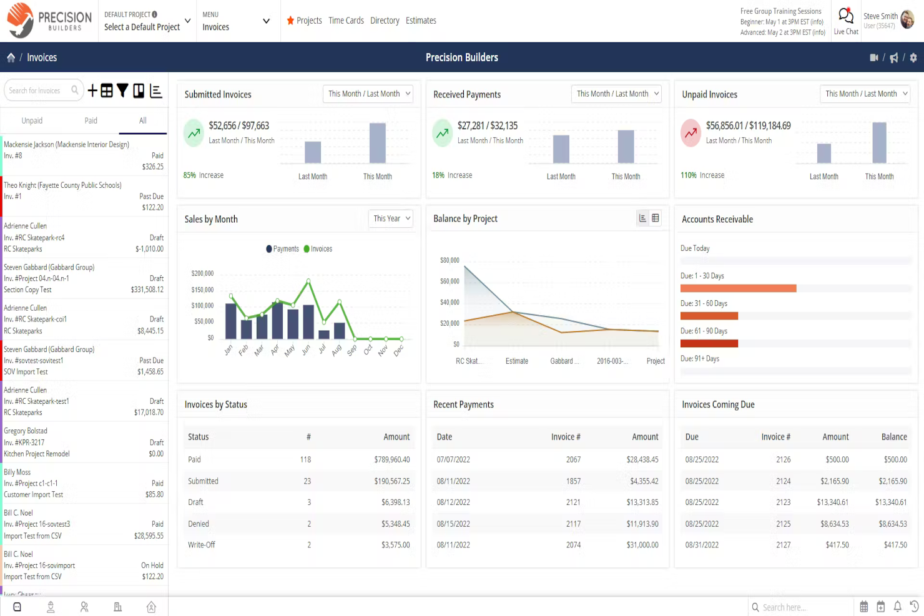Click coming due invoice number 2127
Screen dimensions: 924x616
click(x=783, y=545)
